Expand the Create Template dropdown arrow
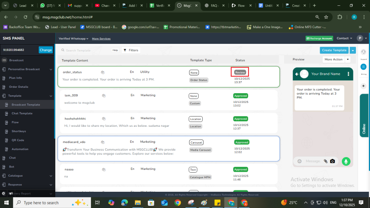 (353, 50)
